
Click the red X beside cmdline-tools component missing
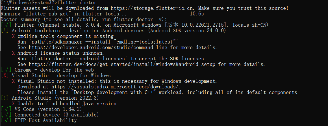point(13,36)
